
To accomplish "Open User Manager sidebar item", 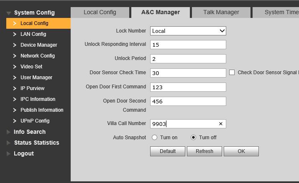I will (36, 78).
